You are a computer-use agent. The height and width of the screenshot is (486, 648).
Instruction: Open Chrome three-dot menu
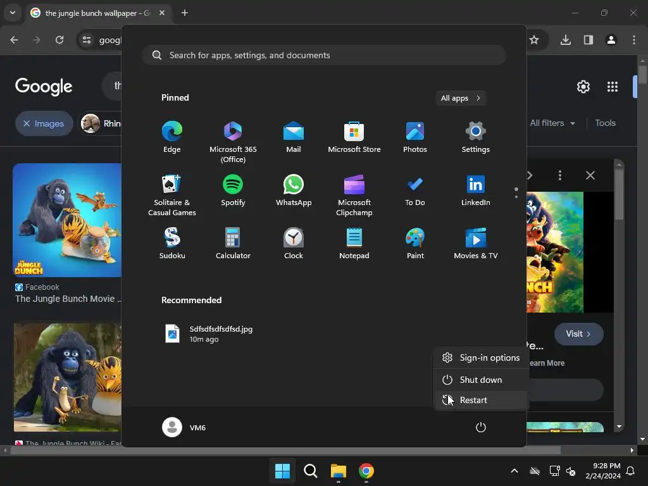[634, 40]
